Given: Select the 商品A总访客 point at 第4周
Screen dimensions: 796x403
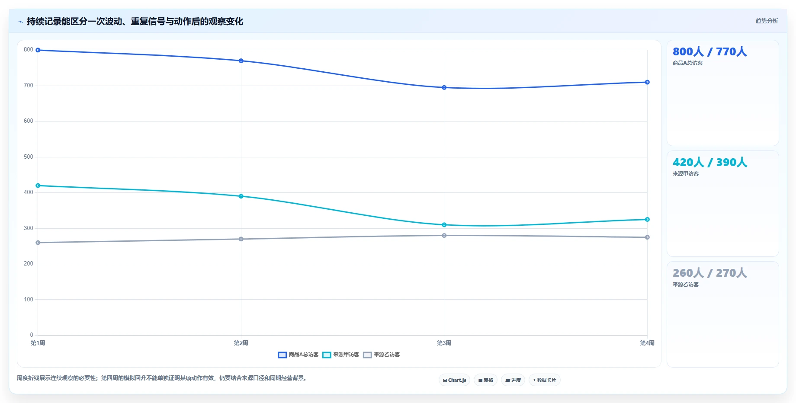Looking at the screenshot, I should (647, 82).
